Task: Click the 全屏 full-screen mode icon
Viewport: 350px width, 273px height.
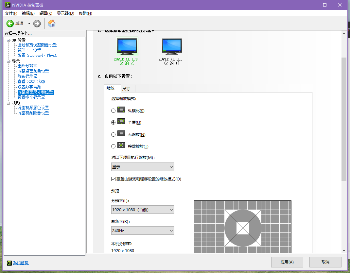Action: (x=121, y=122)
